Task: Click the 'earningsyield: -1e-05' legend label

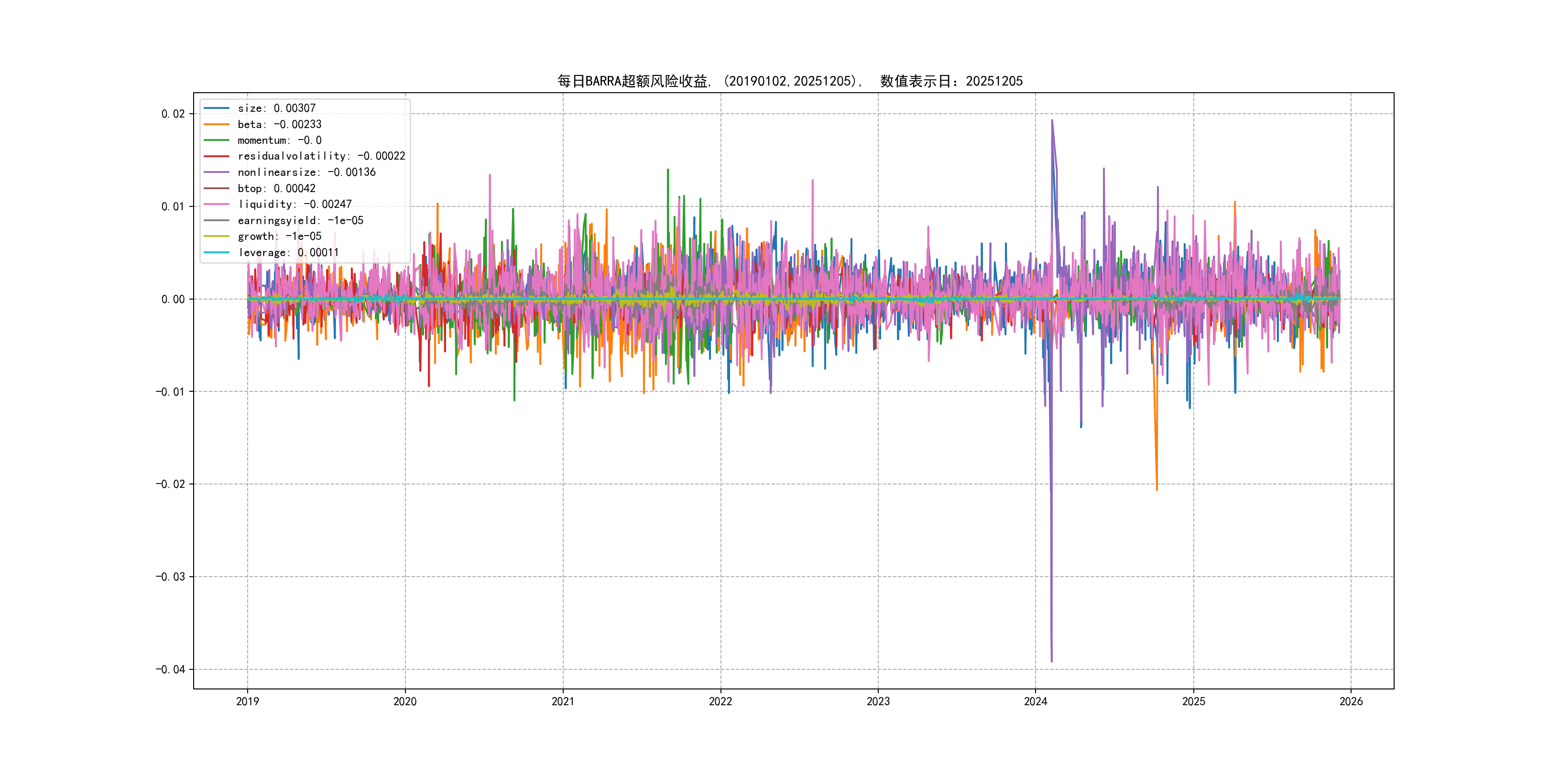Action: [300, 221]
